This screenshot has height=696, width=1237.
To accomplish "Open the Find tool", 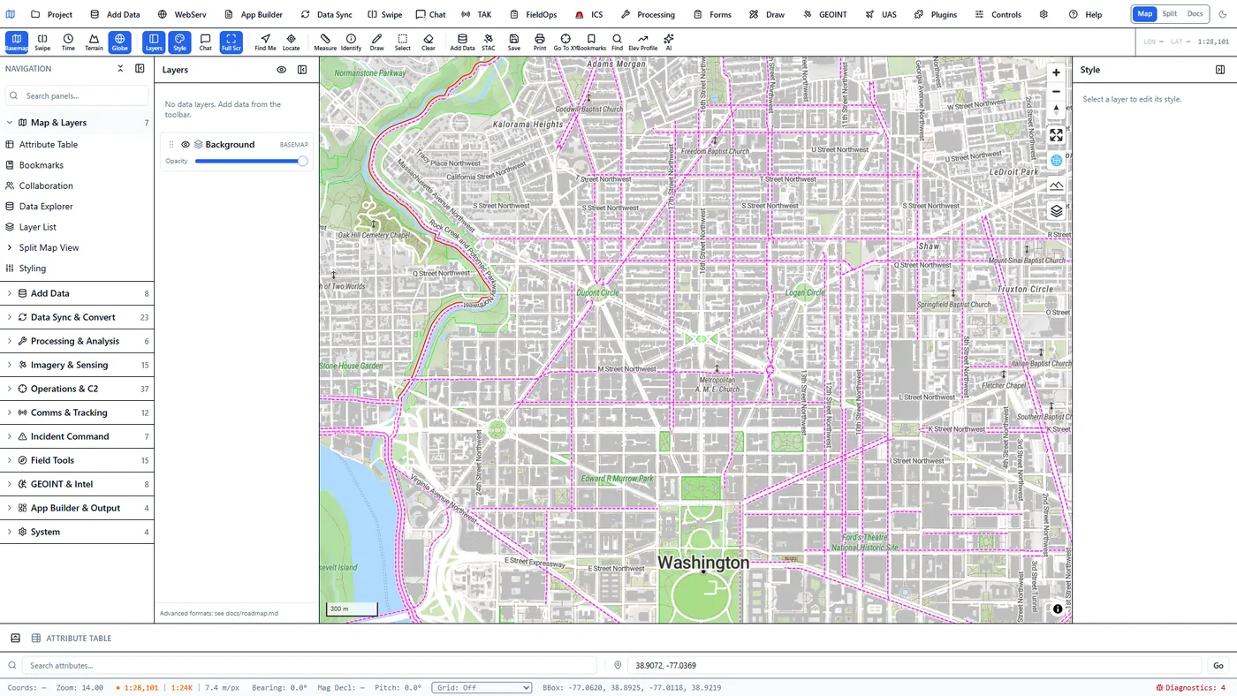I will (x=617, y=42).
